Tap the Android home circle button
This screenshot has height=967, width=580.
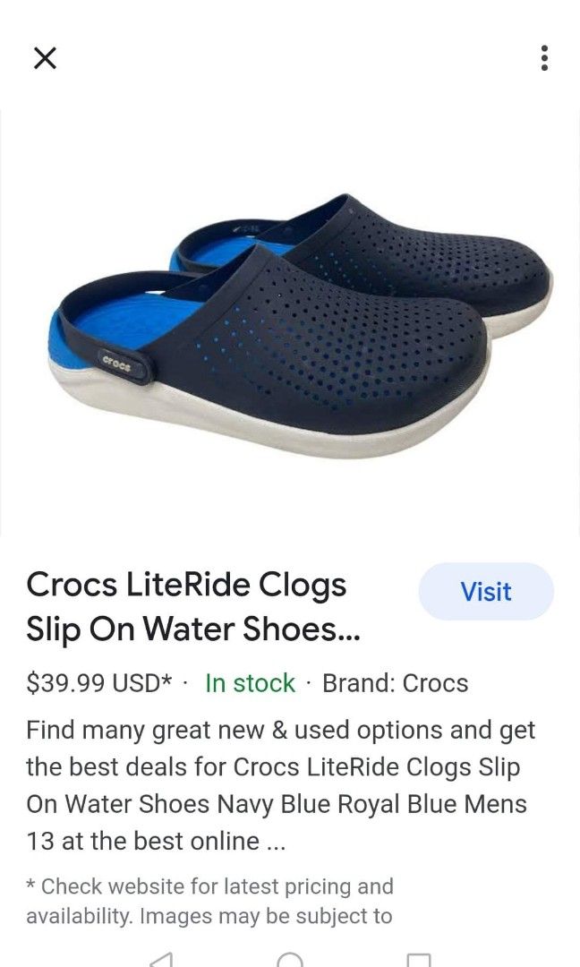pyautogui.click(x=290, y=960)
